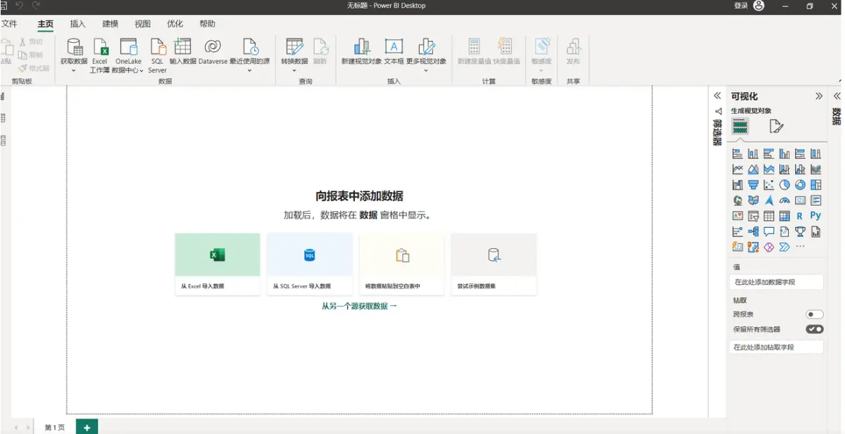Open 输入数据 table entry tool
Screen dimensions: 845x434
[182, 51]
